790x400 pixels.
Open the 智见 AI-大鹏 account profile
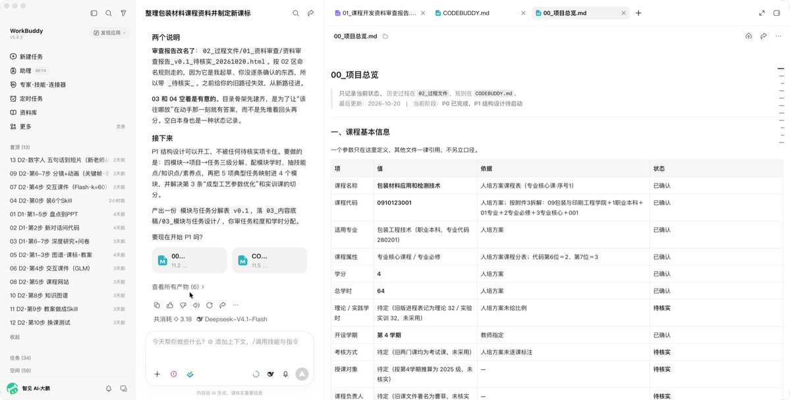pos(29,388)
